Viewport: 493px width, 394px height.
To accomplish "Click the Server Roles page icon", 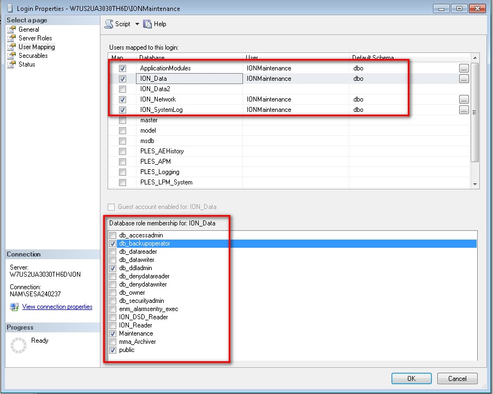I will [11, 38].
